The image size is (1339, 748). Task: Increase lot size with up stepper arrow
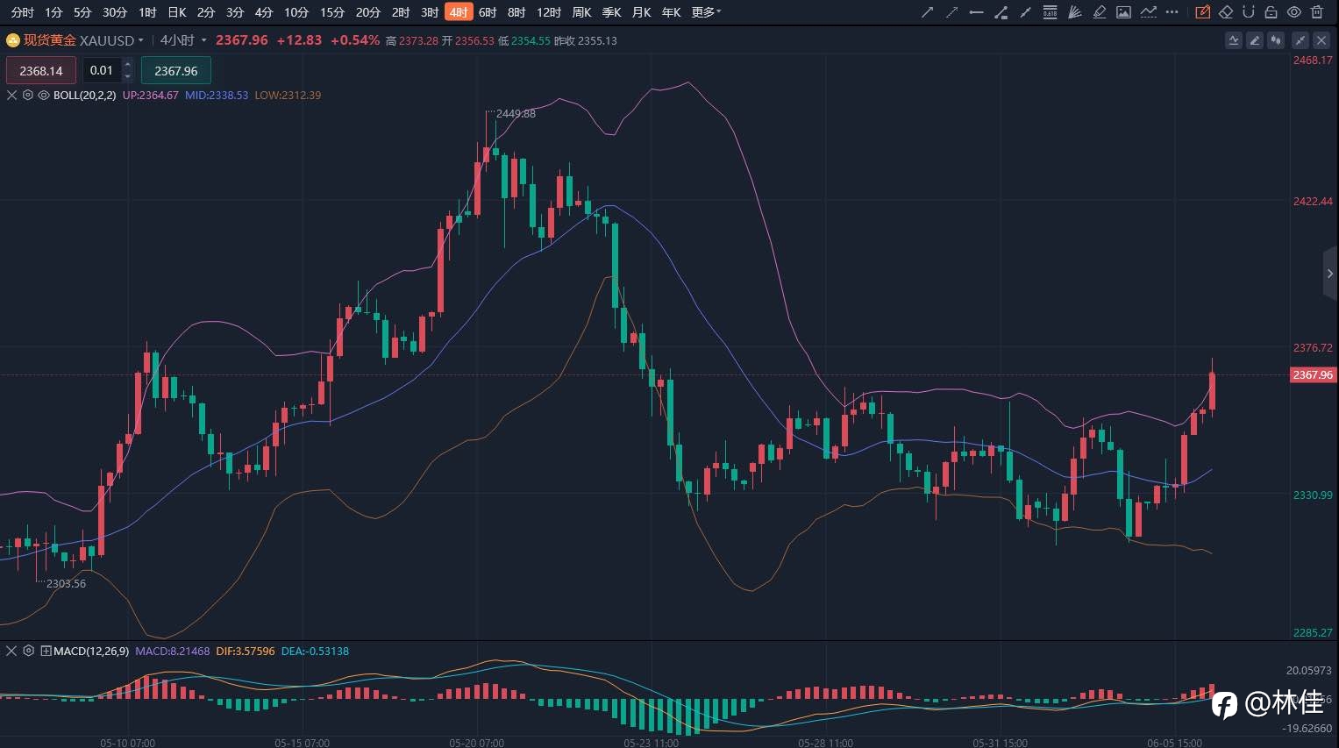tap(128, 64)
